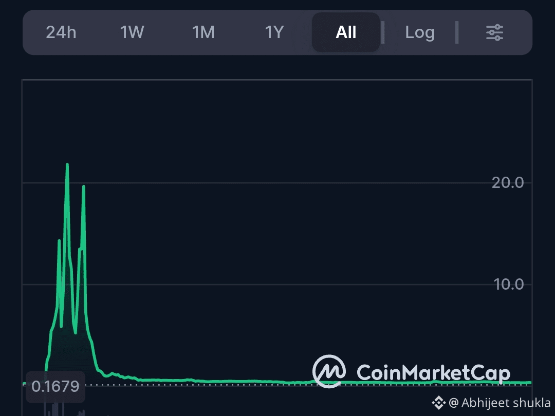
Task: Click the CoinMarketCap watermark text
Action: coord(433,373)
